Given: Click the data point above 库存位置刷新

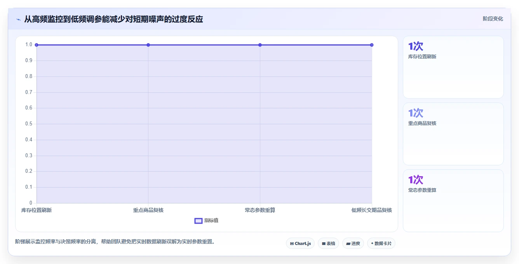Looking at the screenshot, I should tap(37, 45).
